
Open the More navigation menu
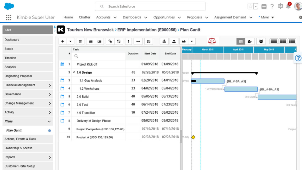pyautogui.click(x=266, y=17)
